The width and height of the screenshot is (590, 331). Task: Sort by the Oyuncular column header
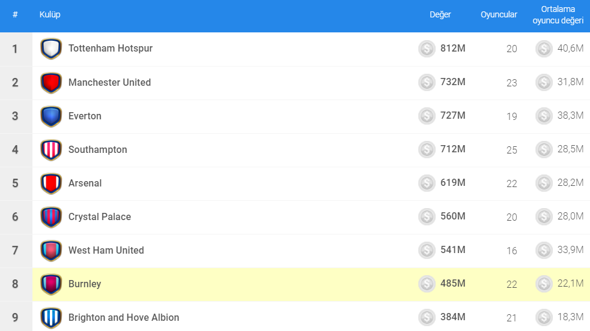(499, 14)
